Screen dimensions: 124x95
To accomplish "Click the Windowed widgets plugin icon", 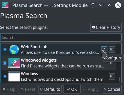I will coord(14,63).
